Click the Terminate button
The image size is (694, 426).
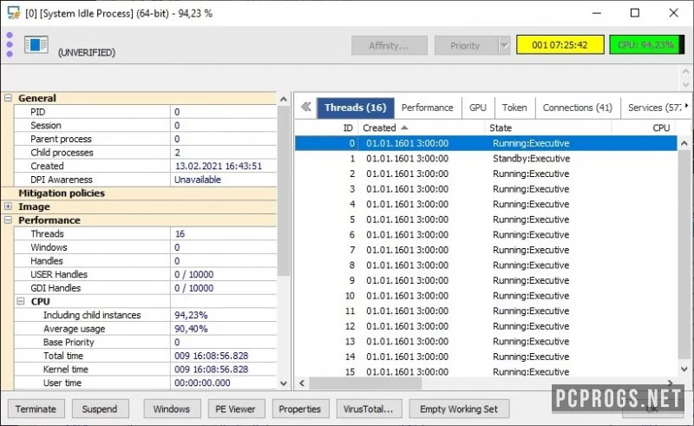(36, 409)
